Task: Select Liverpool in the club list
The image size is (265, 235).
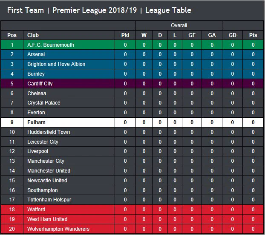Action: 37,151
